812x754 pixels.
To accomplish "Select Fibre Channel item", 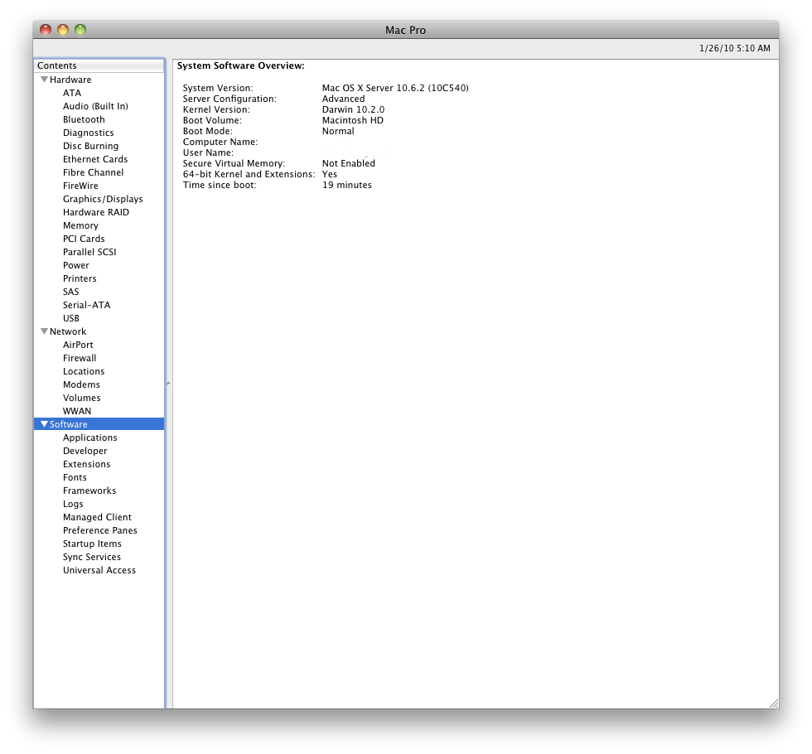I will [x=93, y=172].
